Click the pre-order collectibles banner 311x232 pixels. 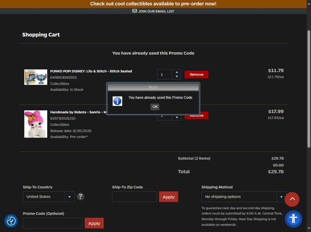pos(153,4)
